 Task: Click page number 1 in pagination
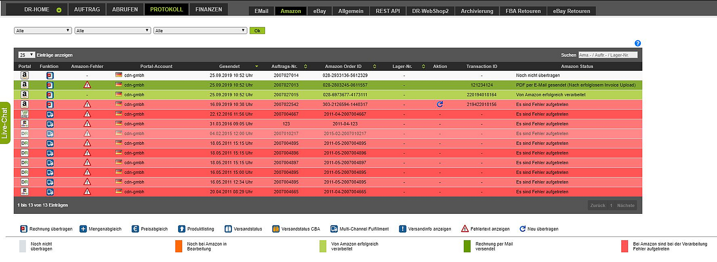point(611,205)
